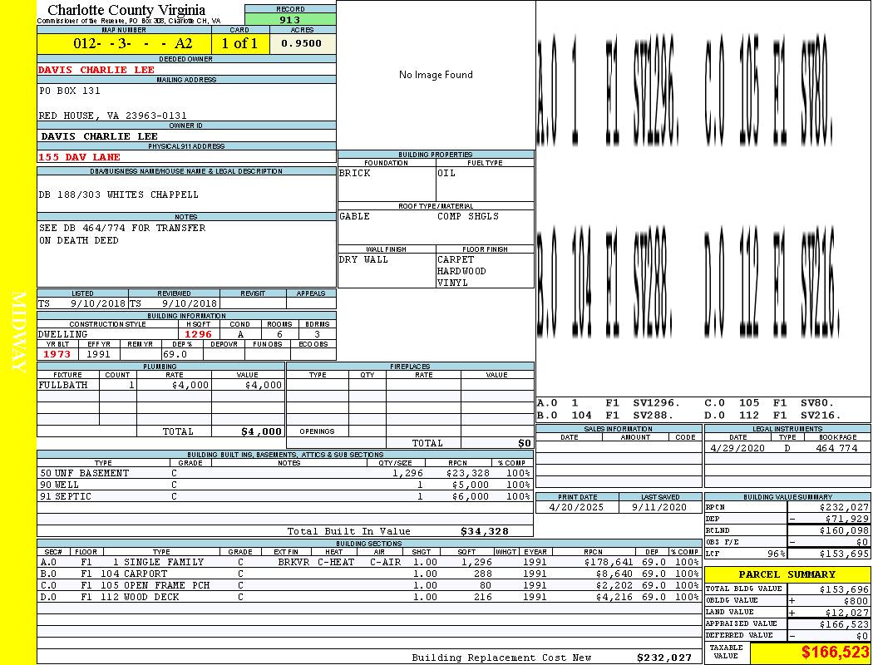The height and width of the screenshot is (665, 873).
Task: Click floor finish HARDWOOD
Action: pyautogui.click(x=461, y=271)
